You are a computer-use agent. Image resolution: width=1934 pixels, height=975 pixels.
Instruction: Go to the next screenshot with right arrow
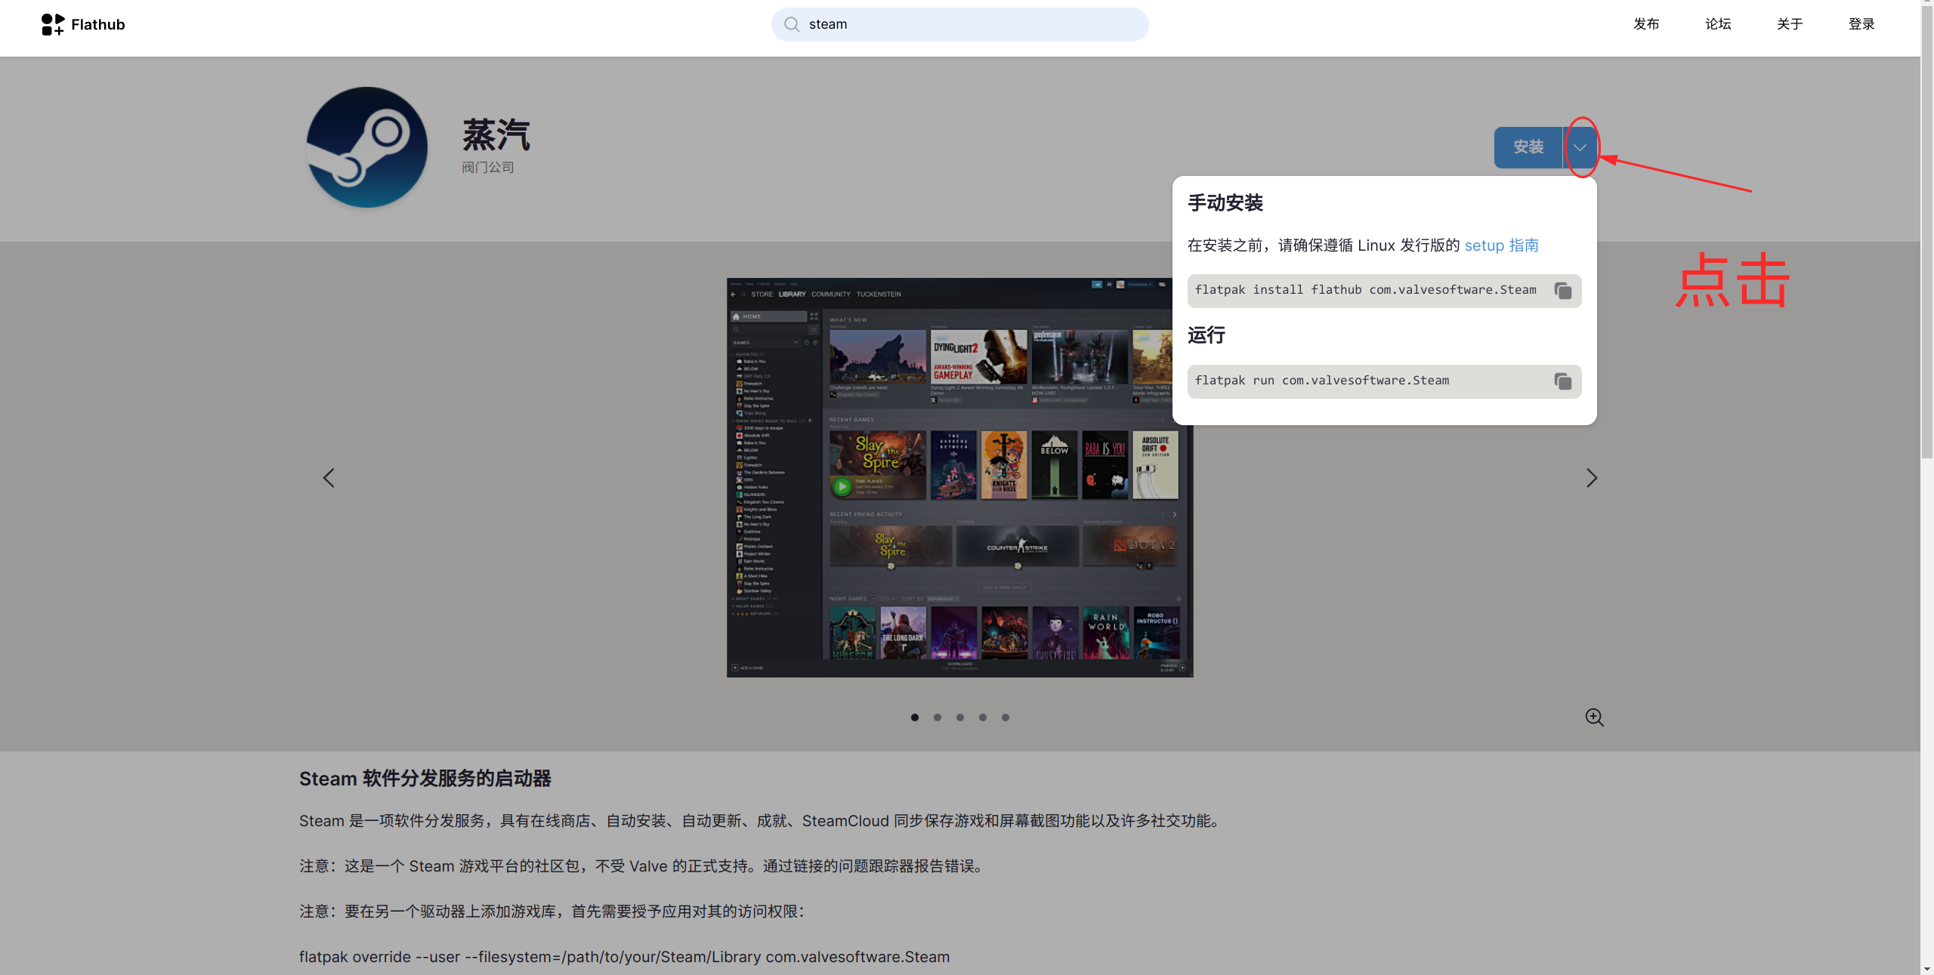tap(1591, 477)
